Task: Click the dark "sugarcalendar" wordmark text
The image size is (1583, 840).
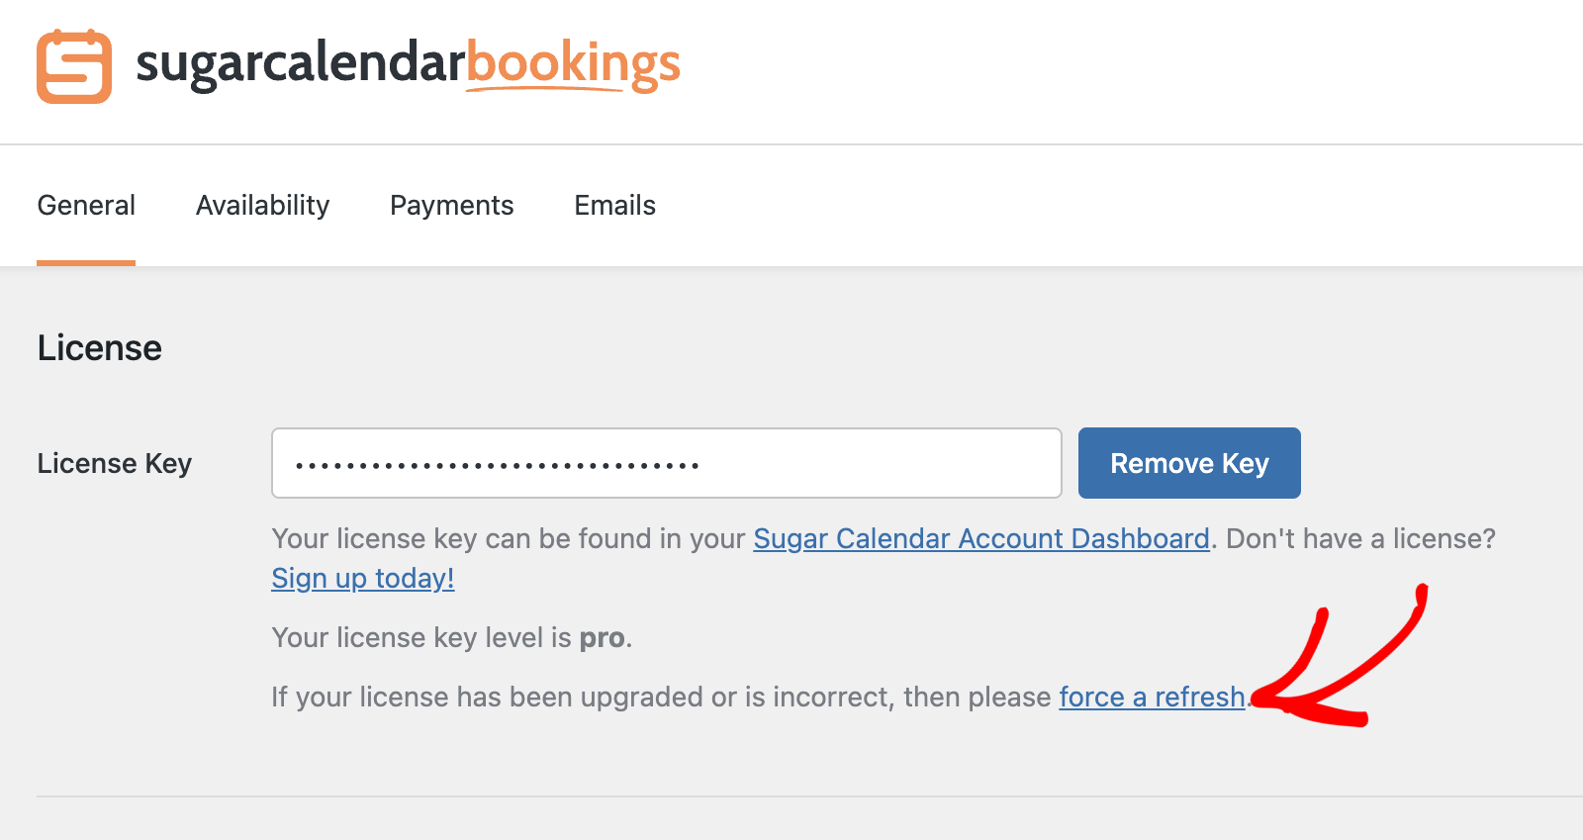Action: 300,64
